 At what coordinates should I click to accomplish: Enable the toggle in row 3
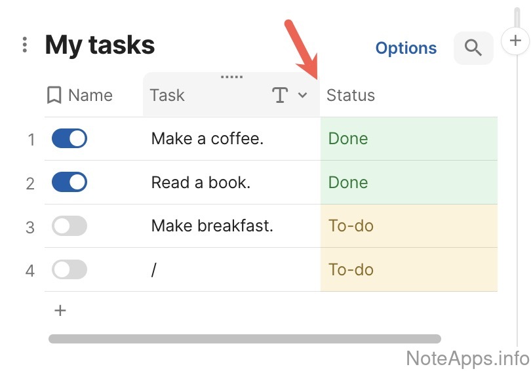point(69,226)
